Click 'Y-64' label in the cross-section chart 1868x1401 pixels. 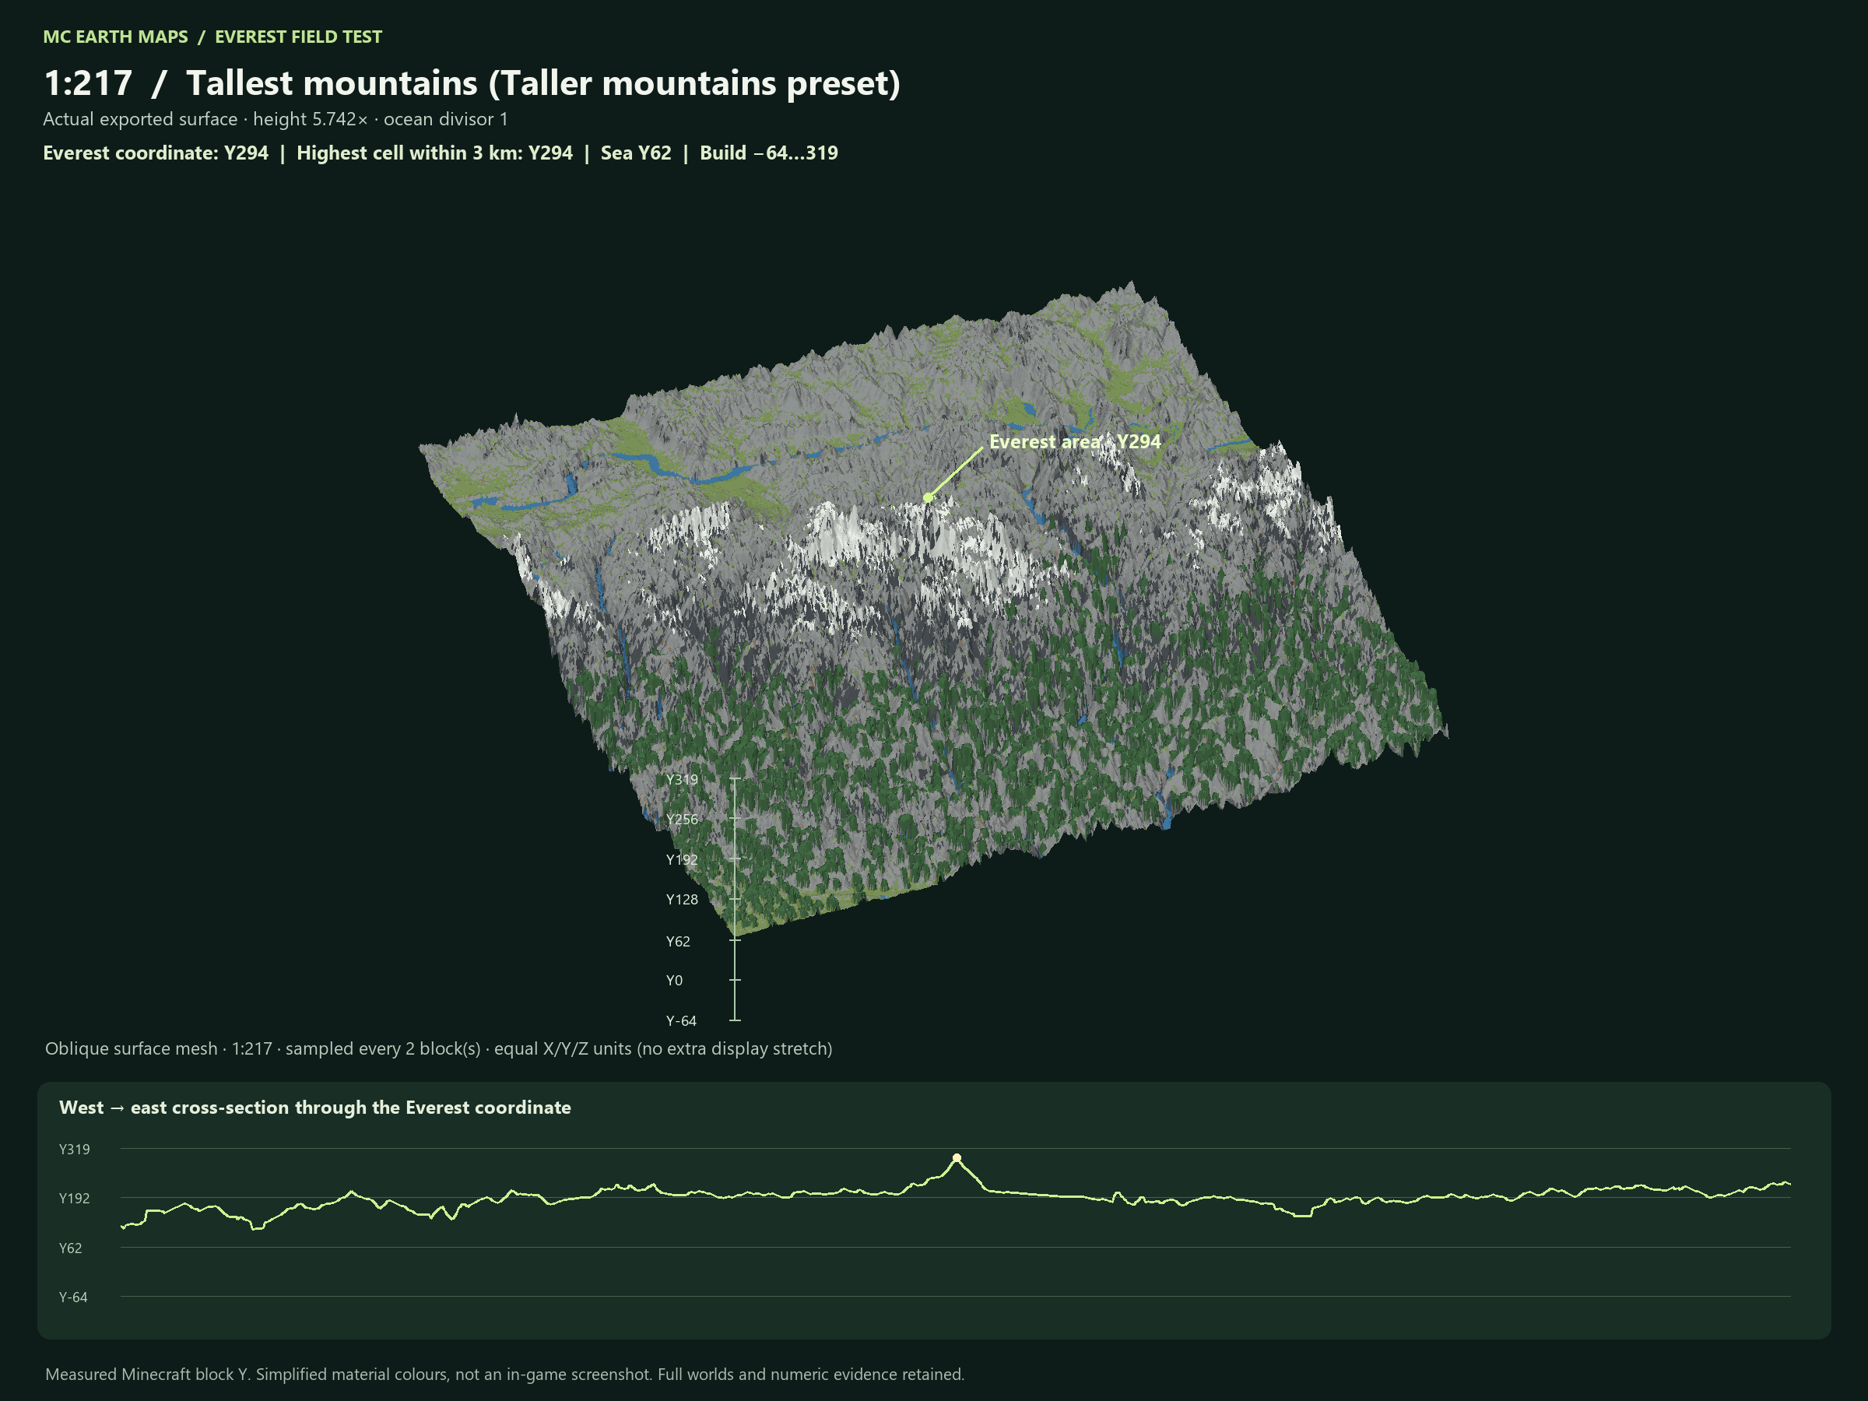72,1297
